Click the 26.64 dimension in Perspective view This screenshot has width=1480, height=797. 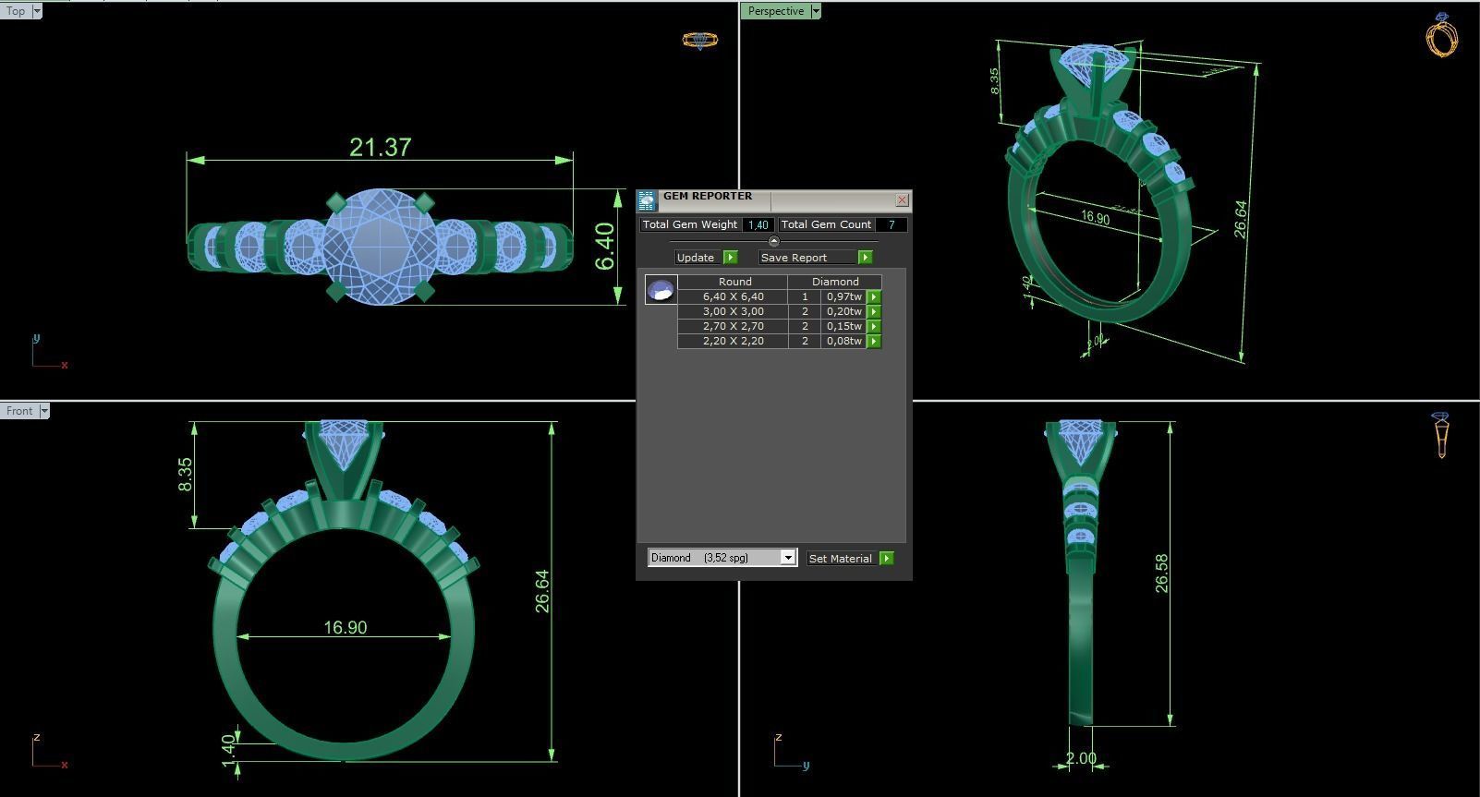tap(1241, 219)
